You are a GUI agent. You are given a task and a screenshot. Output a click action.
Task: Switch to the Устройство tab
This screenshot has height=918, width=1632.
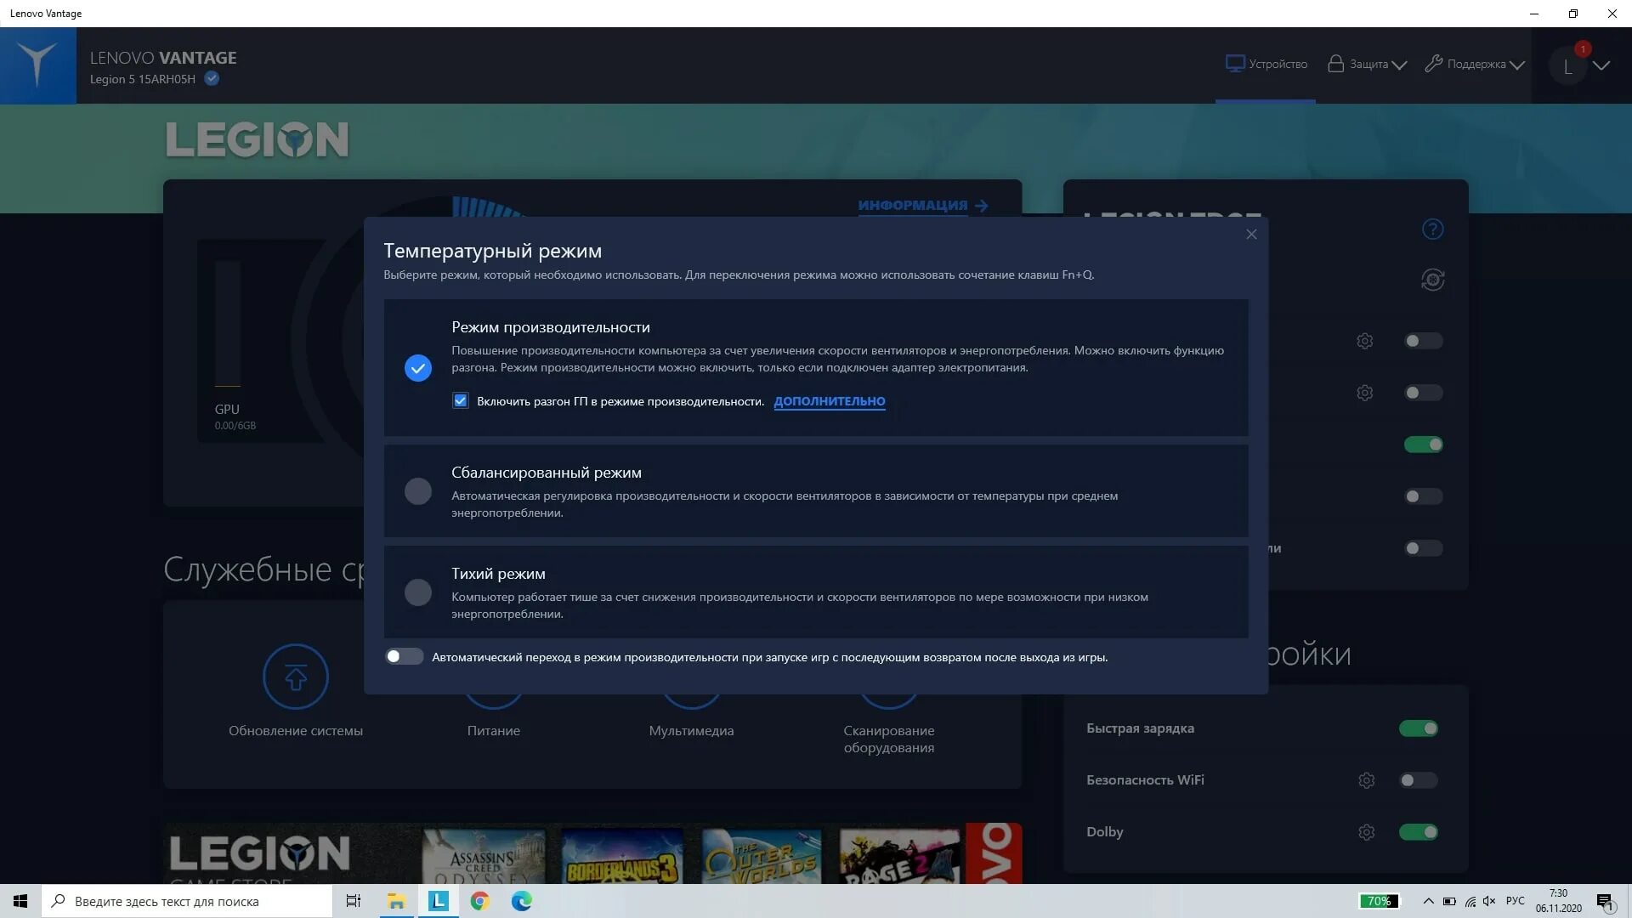pos(1266,65)
